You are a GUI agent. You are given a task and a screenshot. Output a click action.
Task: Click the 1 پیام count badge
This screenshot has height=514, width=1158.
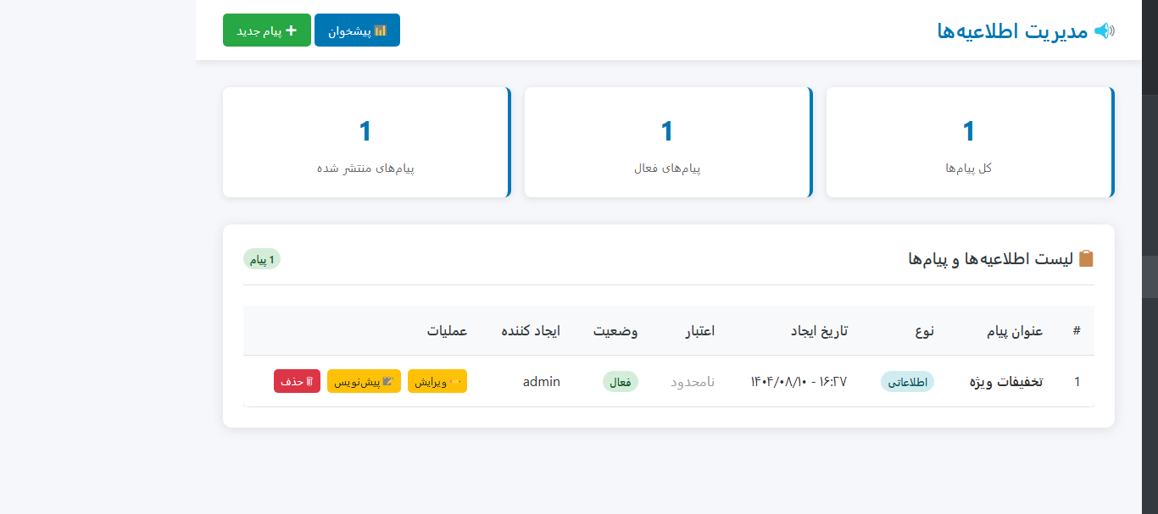tap(262, 259)
